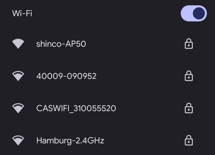Tap the signal icon beside Hamburg-2.4GHz
Image resolution: width=215 pixels, height=155 pixels.
coord(18,140)
